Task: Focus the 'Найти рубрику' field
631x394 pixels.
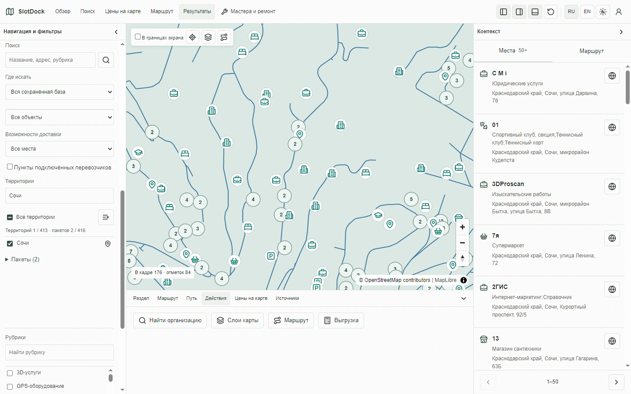Action: 60,352
